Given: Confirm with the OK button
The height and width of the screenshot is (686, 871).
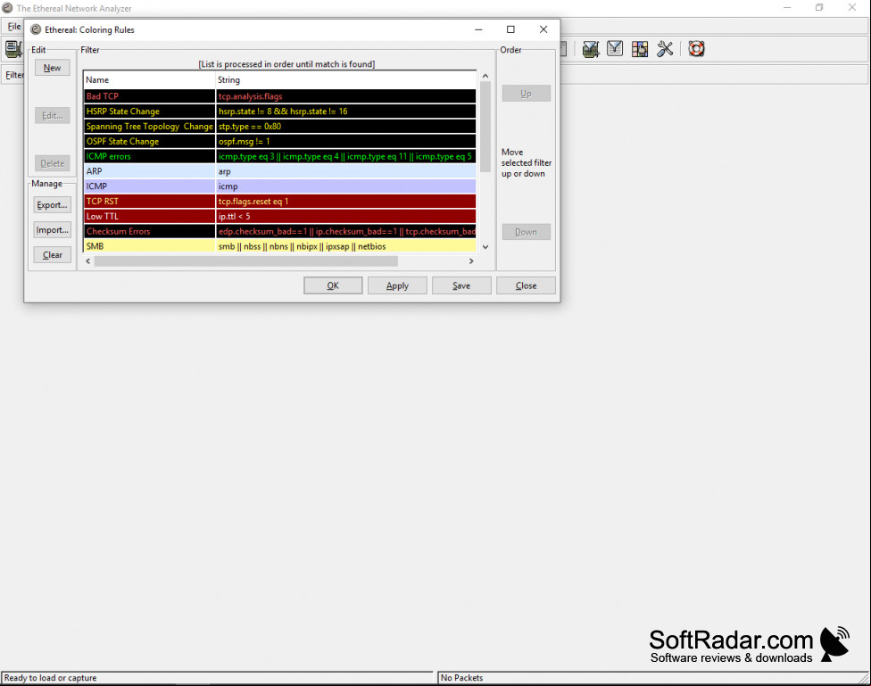Looking at the screenshot, I should point(333,285).
